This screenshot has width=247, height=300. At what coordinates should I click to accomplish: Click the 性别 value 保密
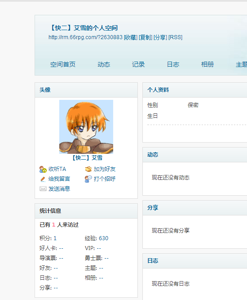(193, 105)
